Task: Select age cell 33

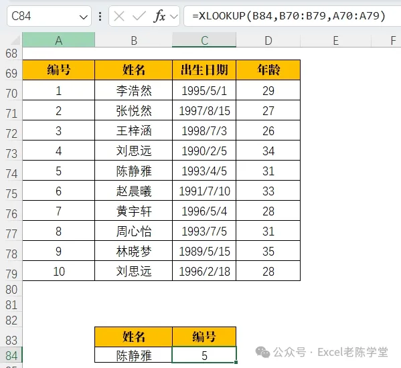Action: click(268, 191)
